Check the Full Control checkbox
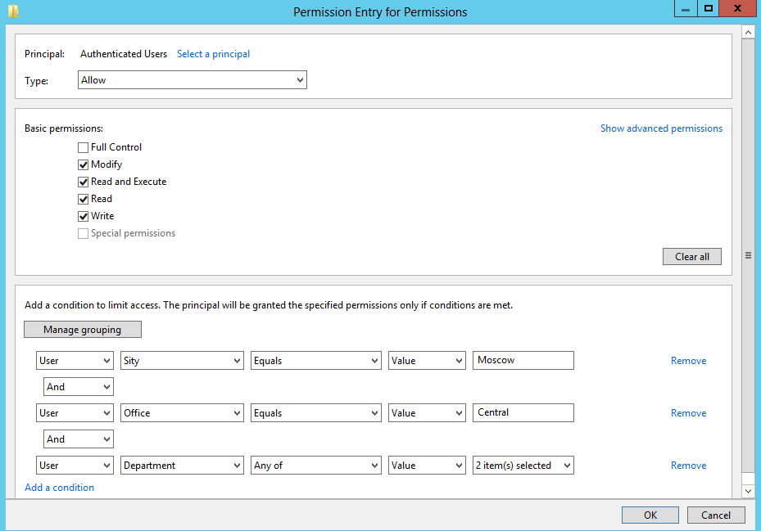Image resolution: width=761 pixels, height=531 pixels. (83, 147)
